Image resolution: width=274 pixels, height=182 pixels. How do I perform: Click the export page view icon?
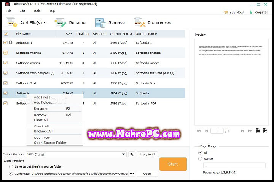(265, 130)
